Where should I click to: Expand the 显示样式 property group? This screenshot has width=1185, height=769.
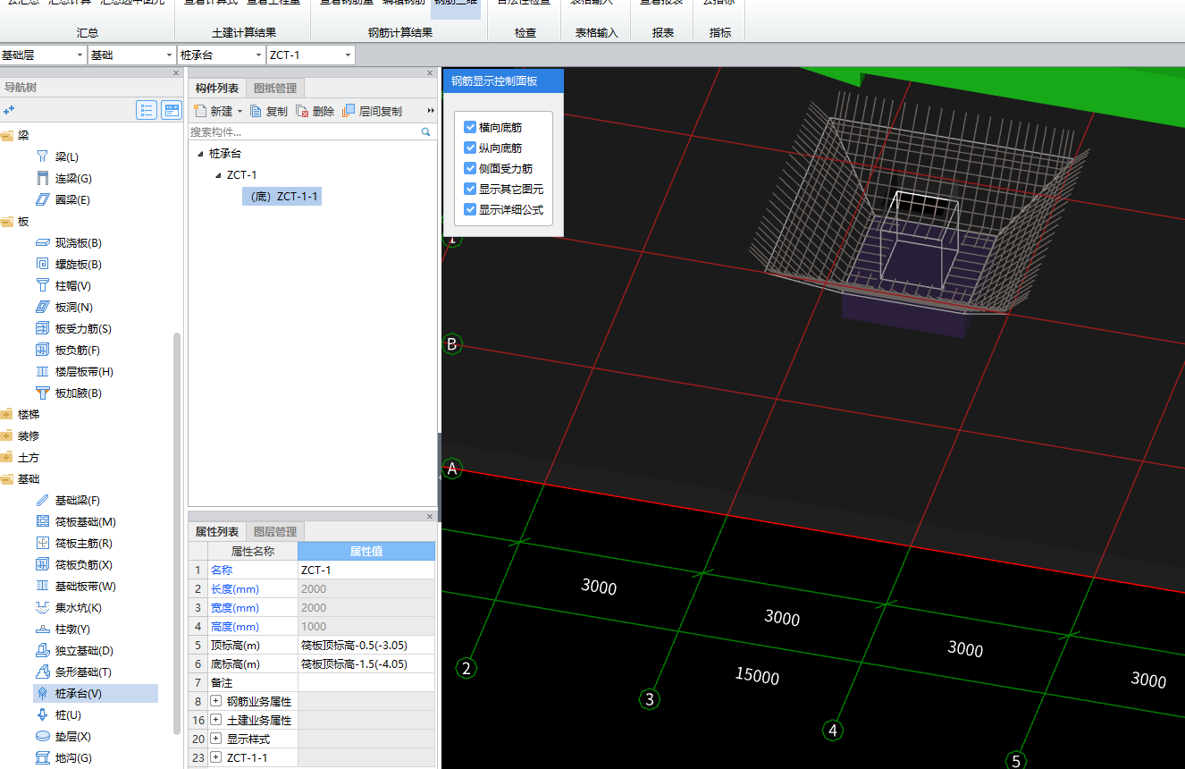point(215,739)
